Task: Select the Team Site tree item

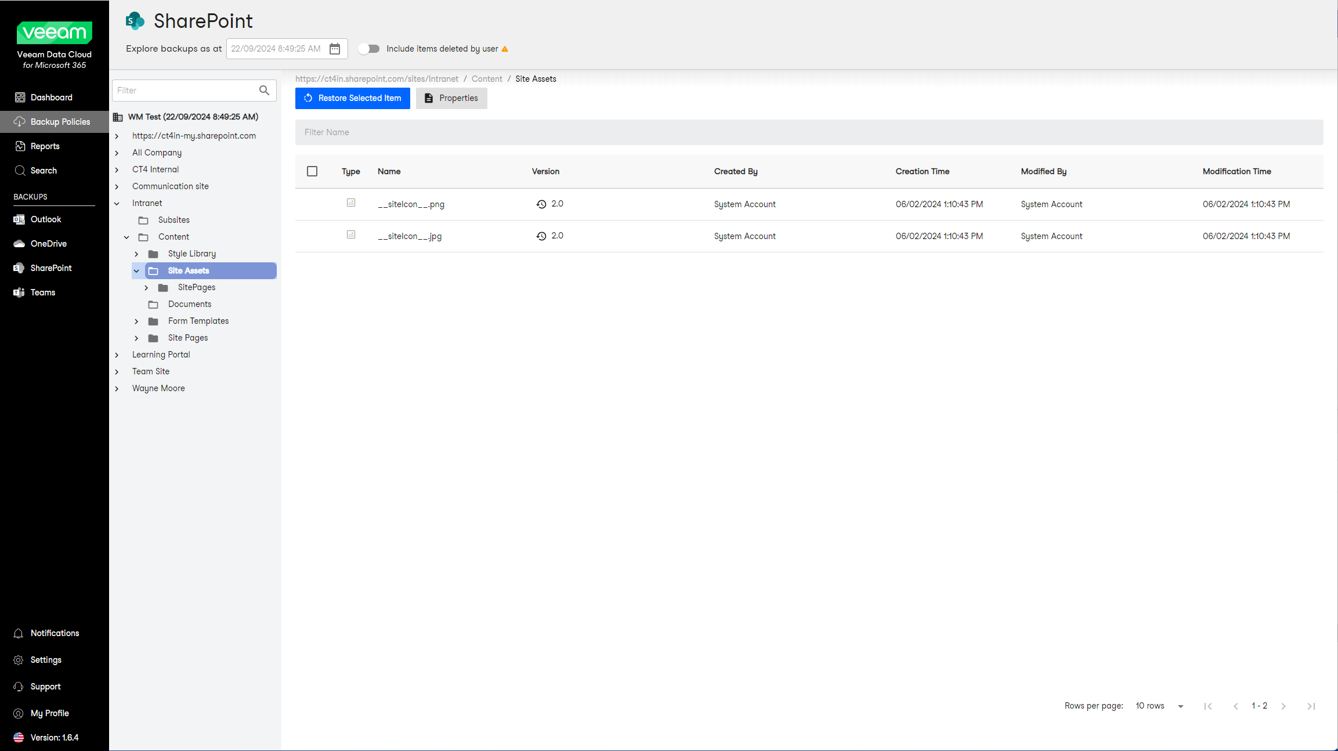Action: pyautogui.click(x=151, y=372)
